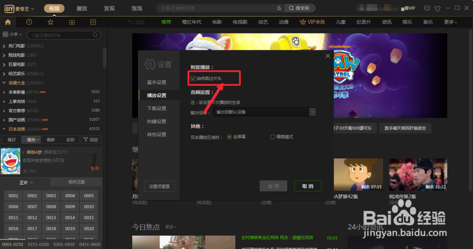Open the messages icon in title bar
Viewport: 473px width, 249px height.
[427, 8]
